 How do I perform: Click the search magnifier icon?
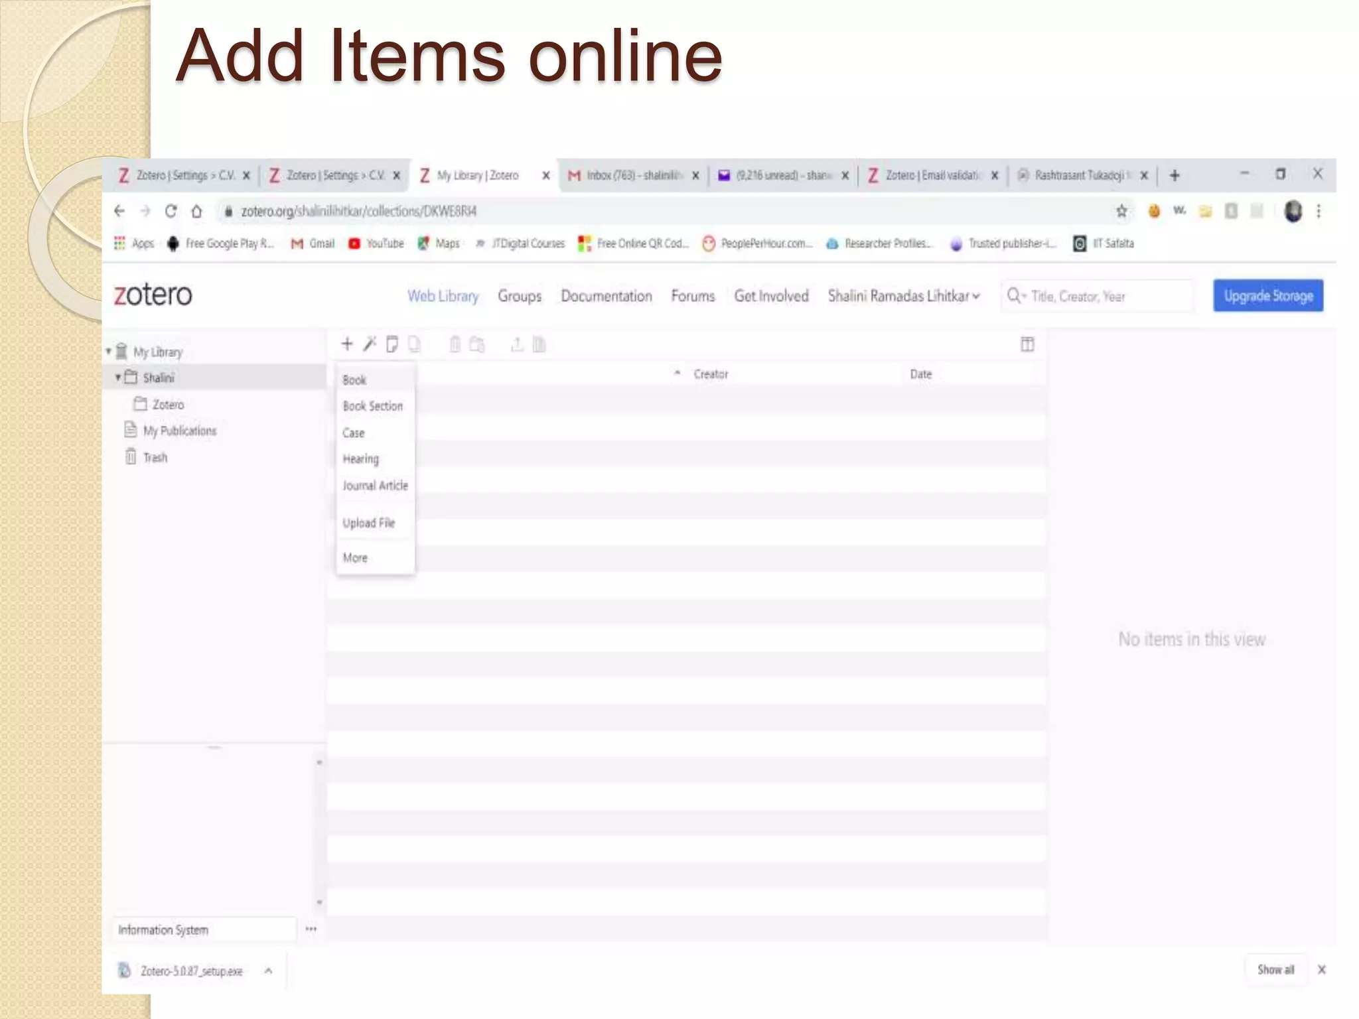[1013, 296]
